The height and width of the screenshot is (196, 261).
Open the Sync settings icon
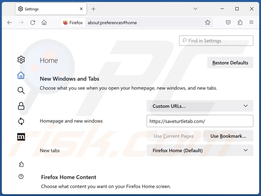click(x=21, y=121)
